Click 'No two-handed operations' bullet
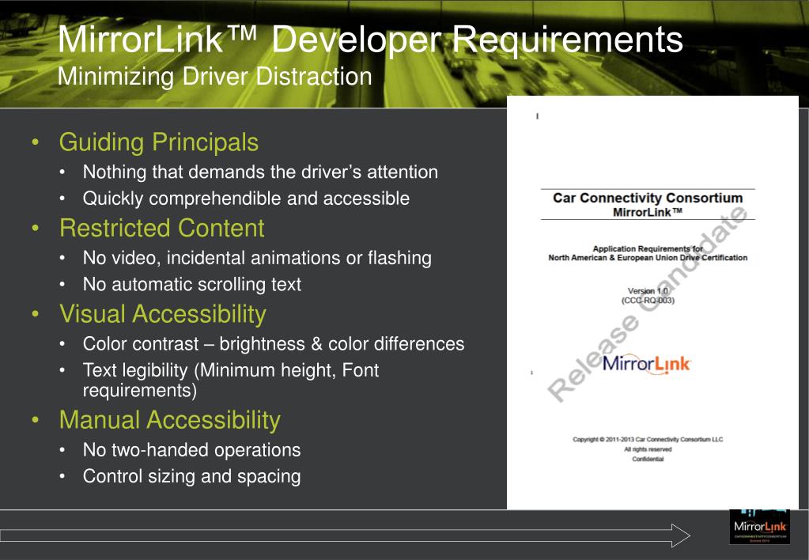The width and height of the screenshot is (809, 560). (191, 450)
